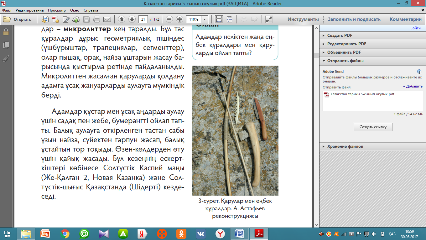426x240 pixels.
Task: Zoom out using the minus button
Action: tap(169, 19)
